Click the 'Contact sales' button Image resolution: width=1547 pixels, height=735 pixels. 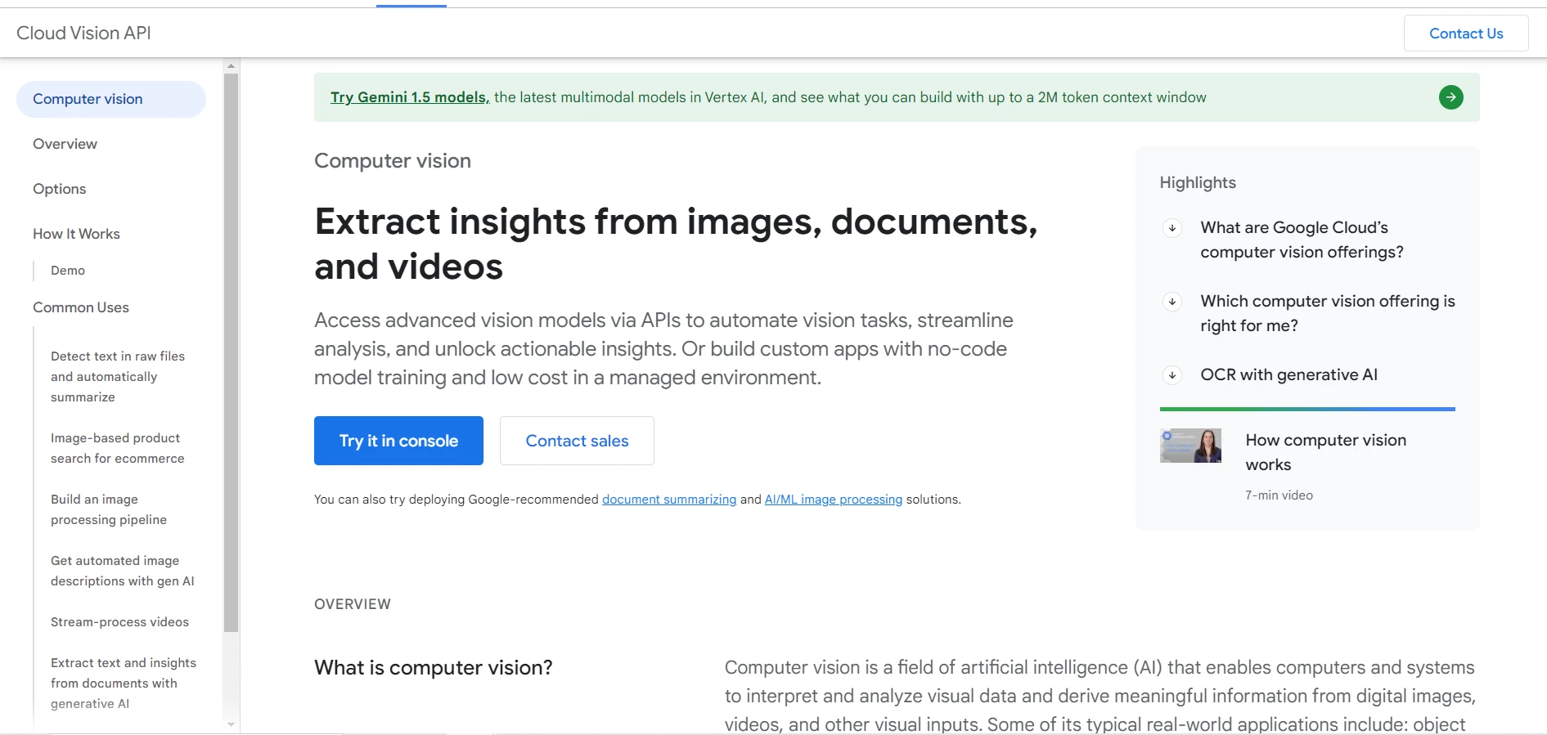pyautogui.click(x=577, y=441)
